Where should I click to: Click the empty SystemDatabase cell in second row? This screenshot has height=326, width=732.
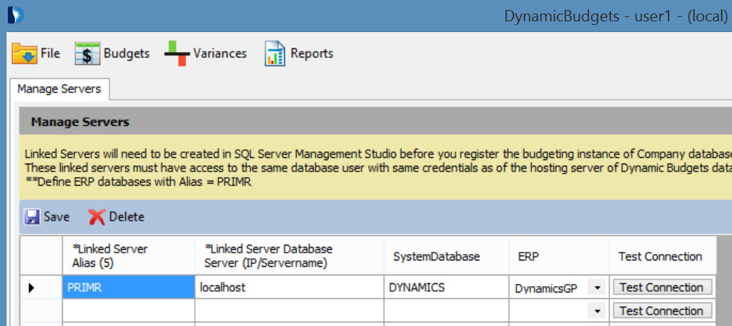click(446, 310)
